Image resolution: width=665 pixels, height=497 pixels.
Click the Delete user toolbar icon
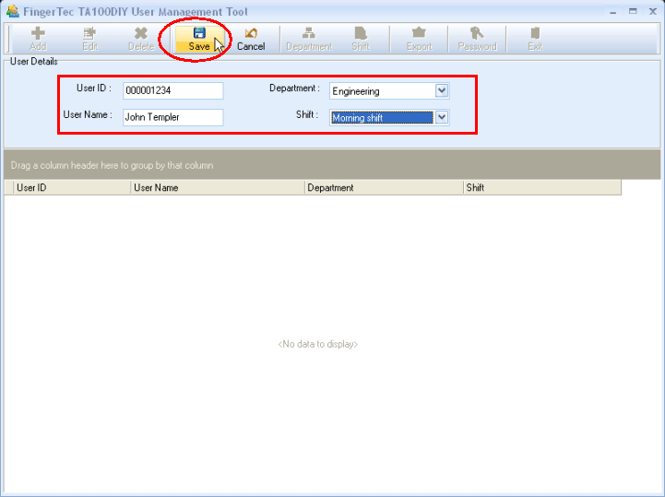(141, 39)
